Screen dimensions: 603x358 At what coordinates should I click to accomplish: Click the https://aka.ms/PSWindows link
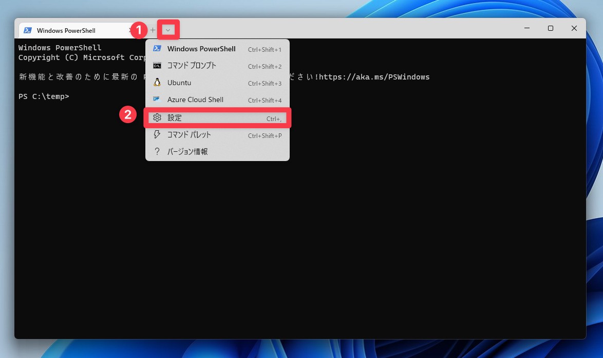pyautogui.click(x=374, y=77)
